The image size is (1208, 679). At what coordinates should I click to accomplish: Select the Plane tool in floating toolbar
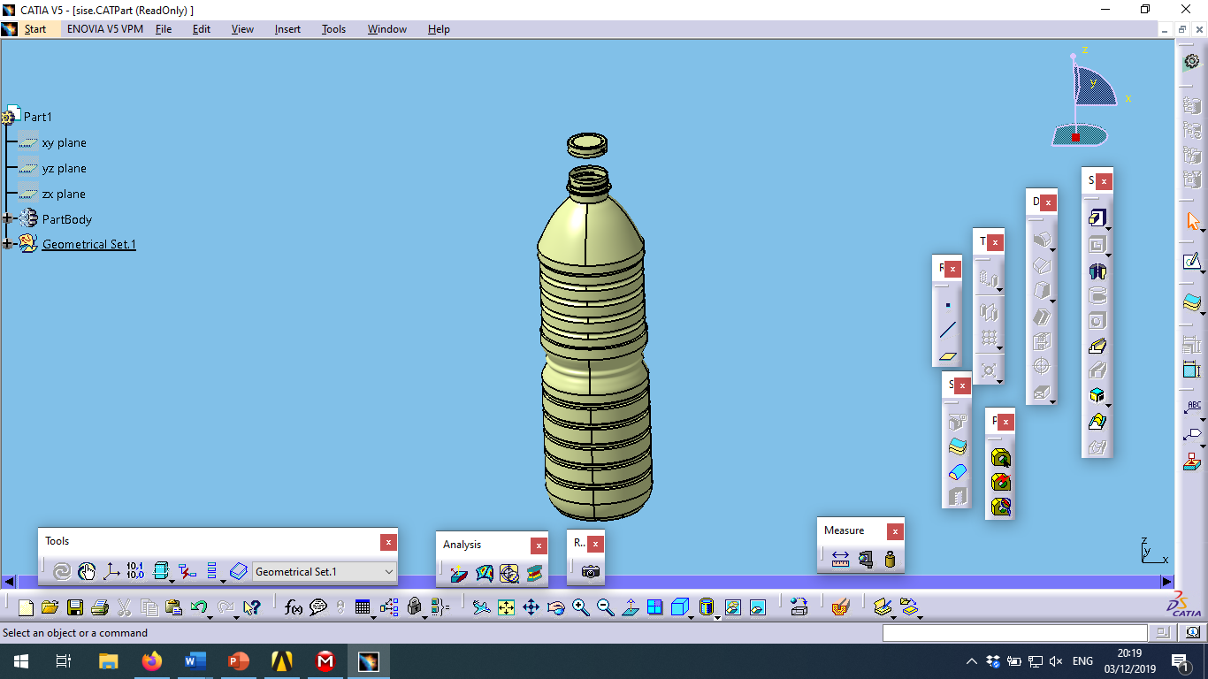point(948,356)
